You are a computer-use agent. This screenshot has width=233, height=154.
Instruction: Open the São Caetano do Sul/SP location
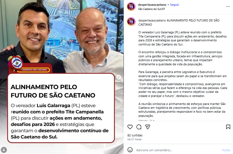click(x=151, y=9)
